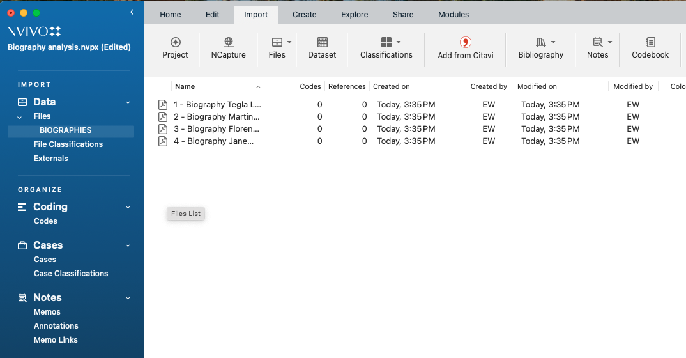This screenshot has height=358, width=686.
Task: Click the NCapture globe icon
Action: tap(229, 42)
